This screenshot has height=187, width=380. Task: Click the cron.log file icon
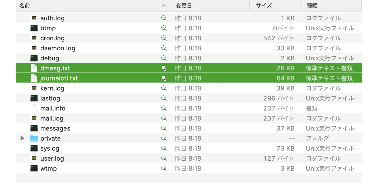pyautogui.click(x=34, y=38)
